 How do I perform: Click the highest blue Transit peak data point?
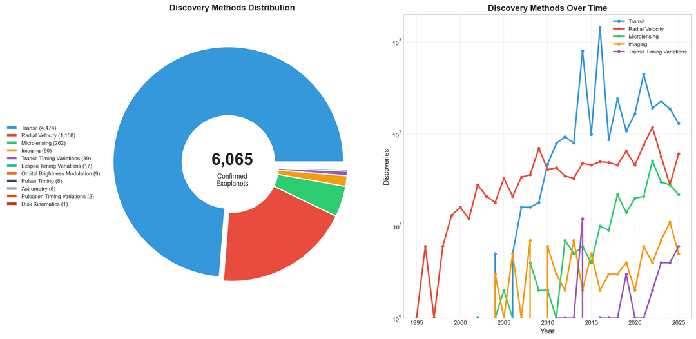click(x=600, y=28)
